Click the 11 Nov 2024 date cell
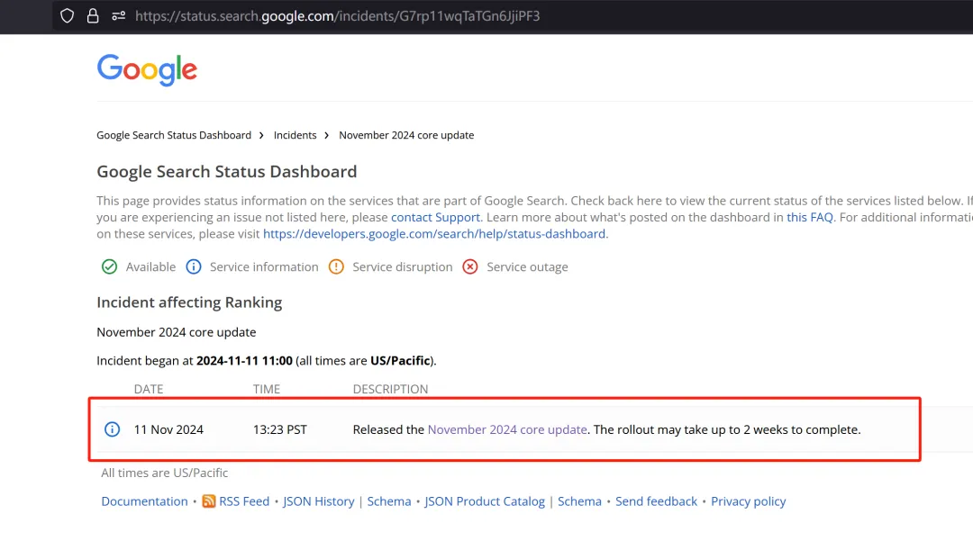This screenshot has width=973, height=541. 168,429
